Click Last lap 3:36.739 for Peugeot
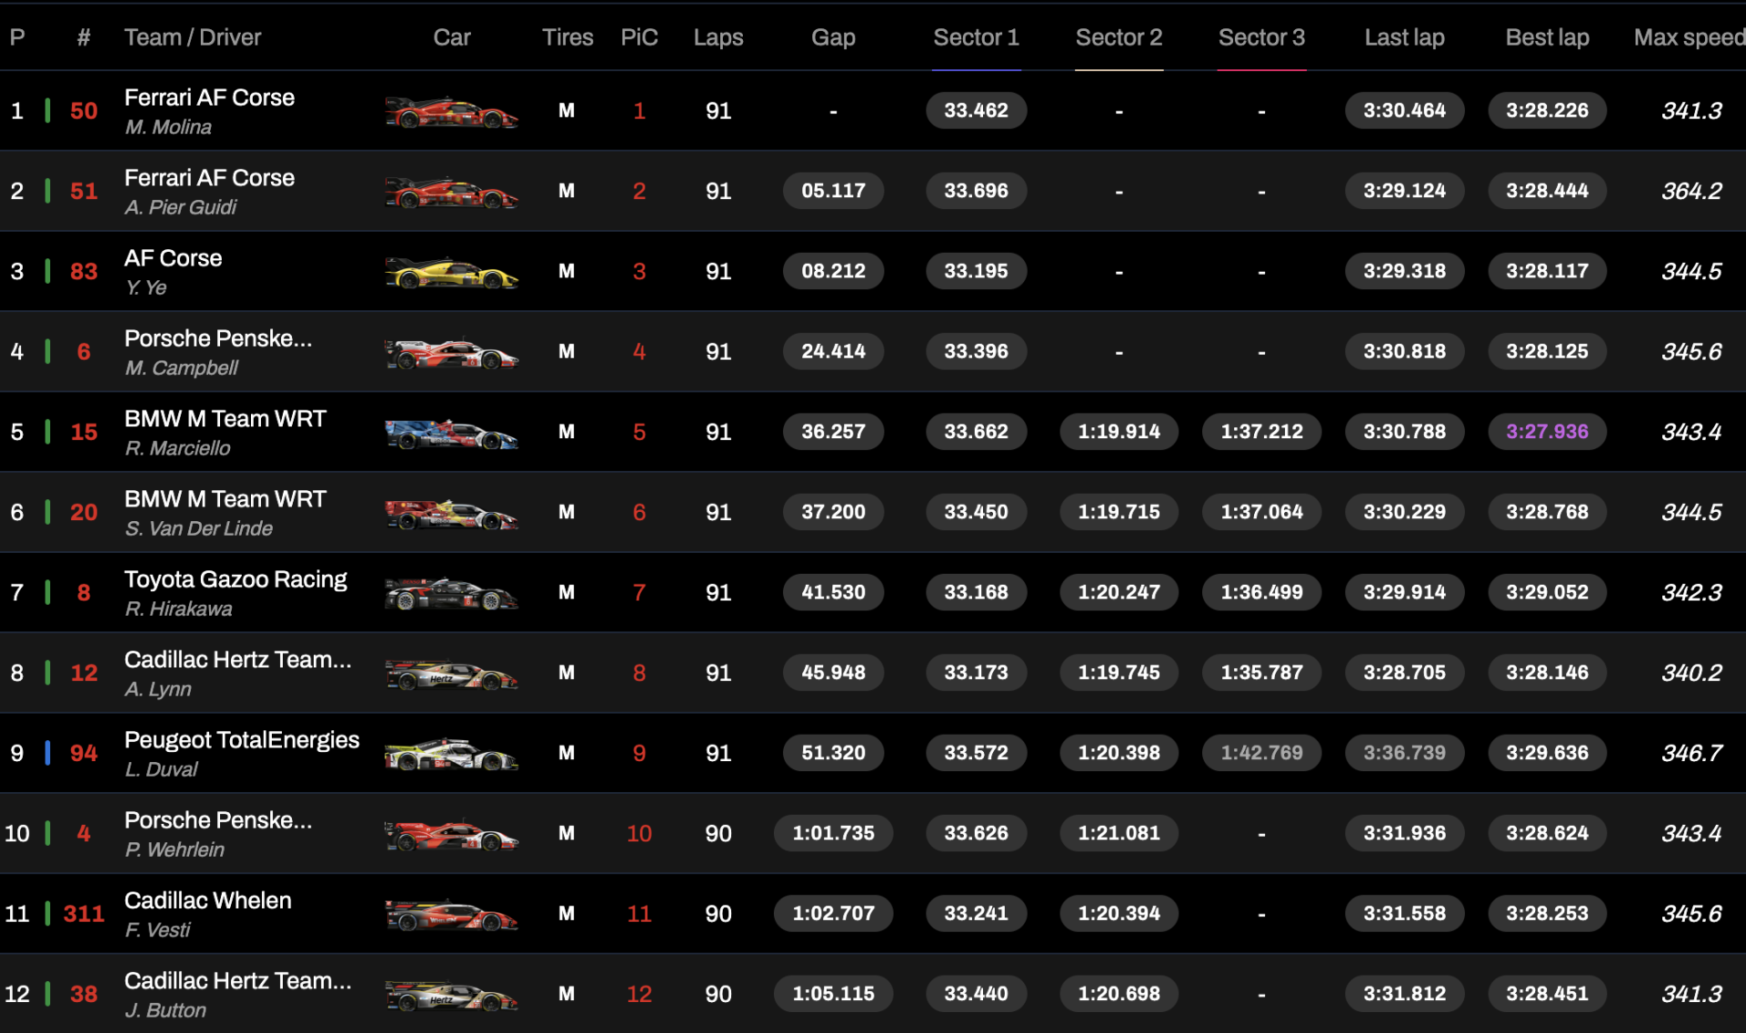The image size is (1746, 1033). (x=1404, y=753)
